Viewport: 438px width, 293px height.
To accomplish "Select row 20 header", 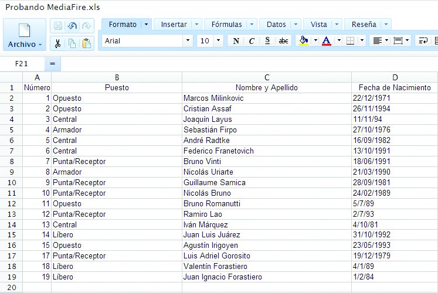I will tap(12, 287).
